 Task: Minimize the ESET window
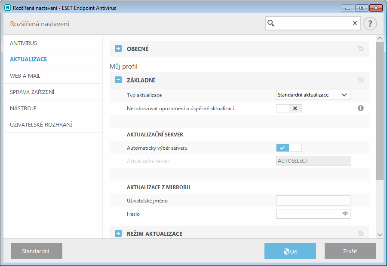[x=347, y=8]
